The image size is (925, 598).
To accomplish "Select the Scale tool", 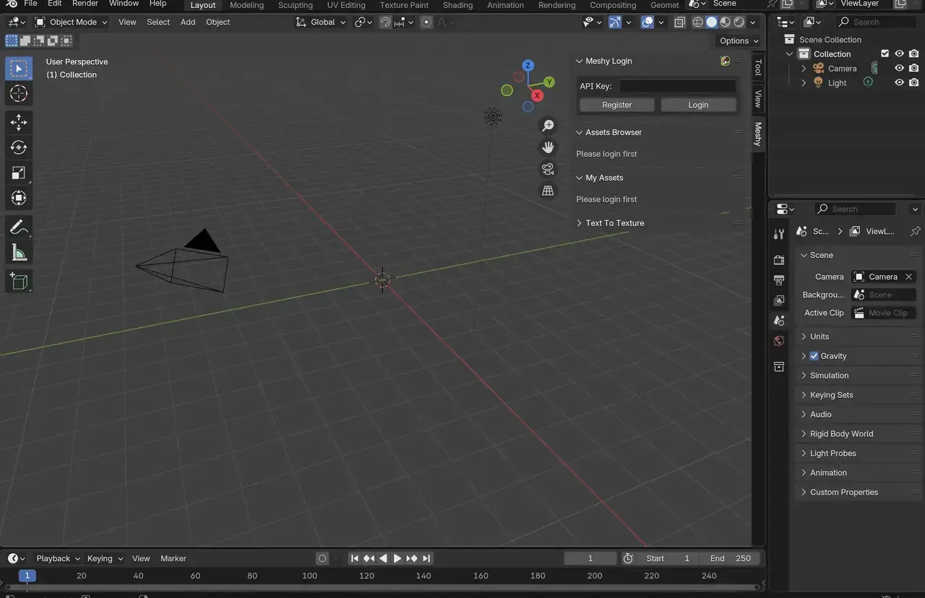I will [x=19, y=172].
